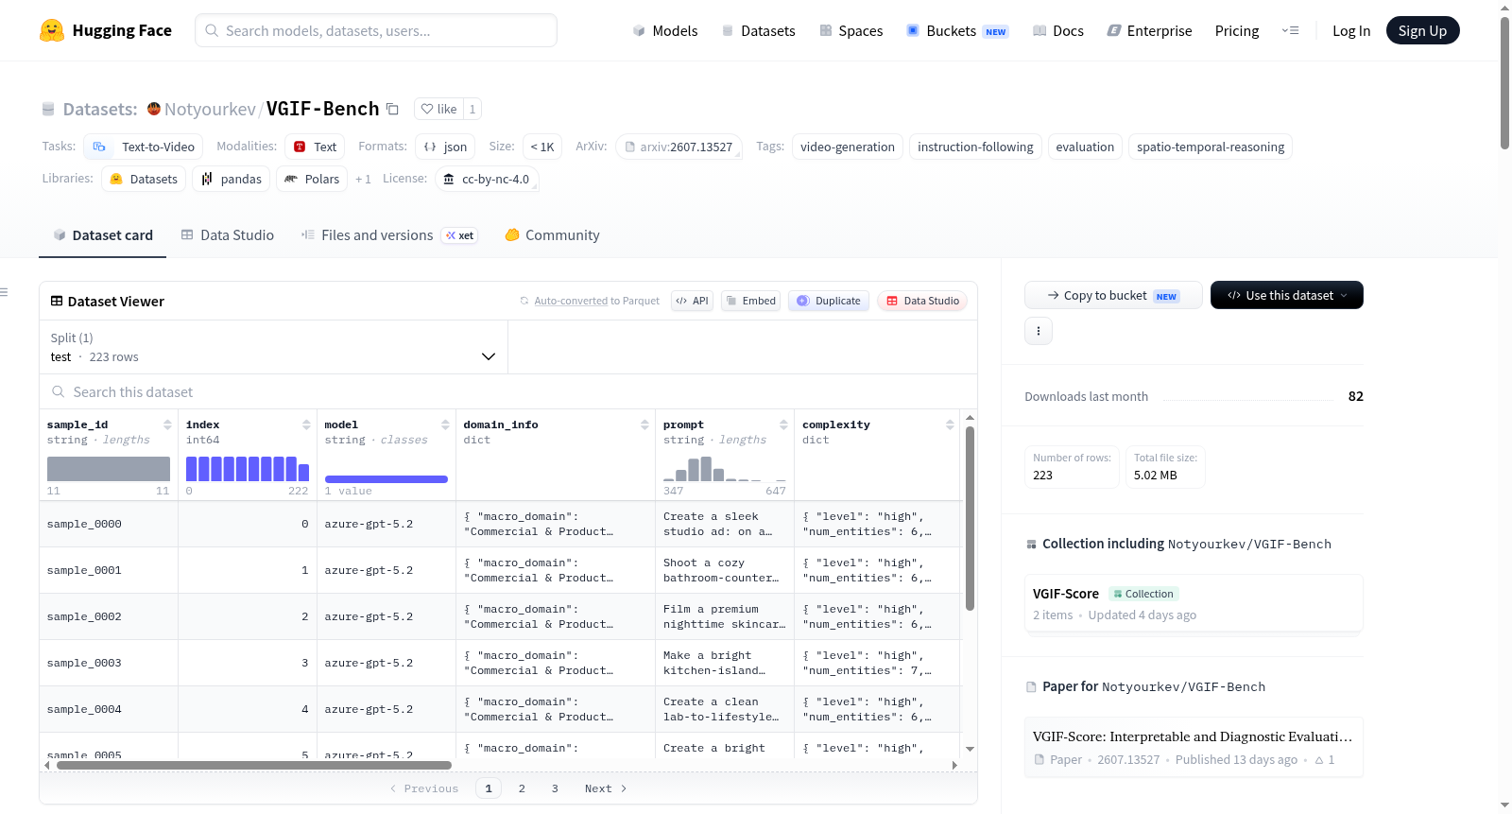Open the Datasets library tag
The height and width of the screenshot is (814, 1512).
144,179
